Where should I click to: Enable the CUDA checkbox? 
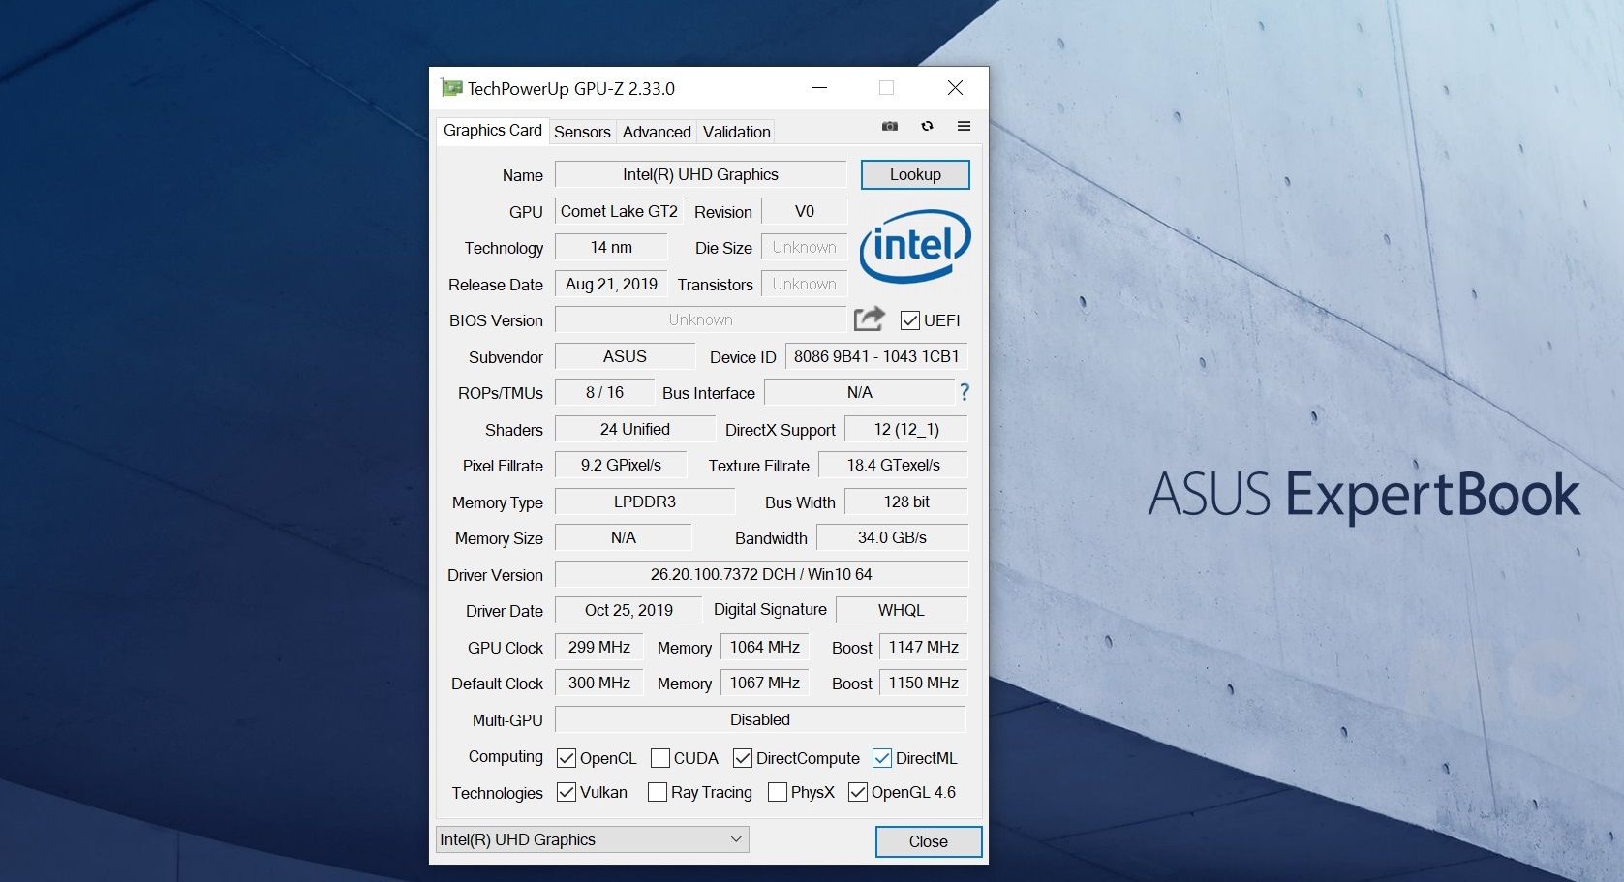coord(660,758)
